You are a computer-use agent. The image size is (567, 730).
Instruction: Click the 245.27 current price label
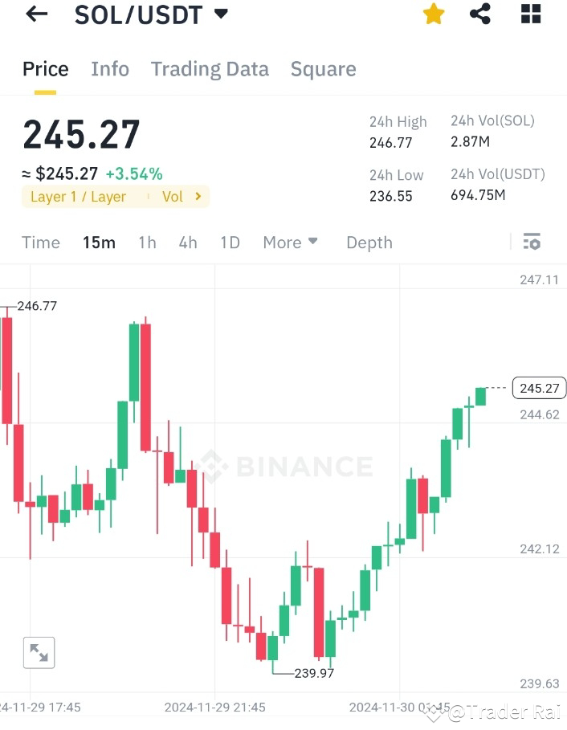click(539, 388)
